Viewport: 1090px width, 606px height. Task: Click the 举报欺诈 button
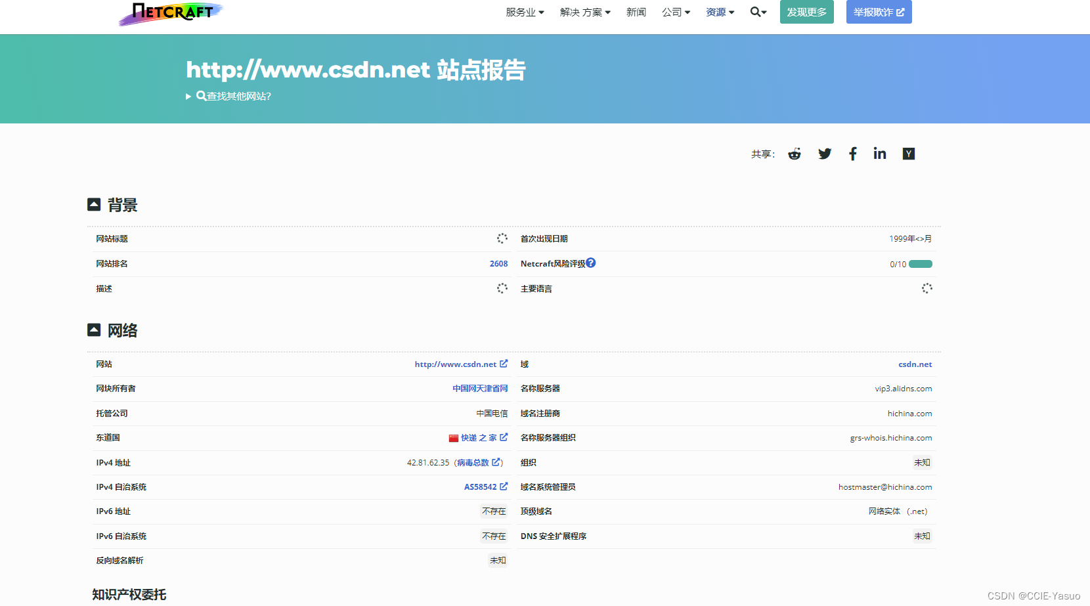[x=879, y=12]
